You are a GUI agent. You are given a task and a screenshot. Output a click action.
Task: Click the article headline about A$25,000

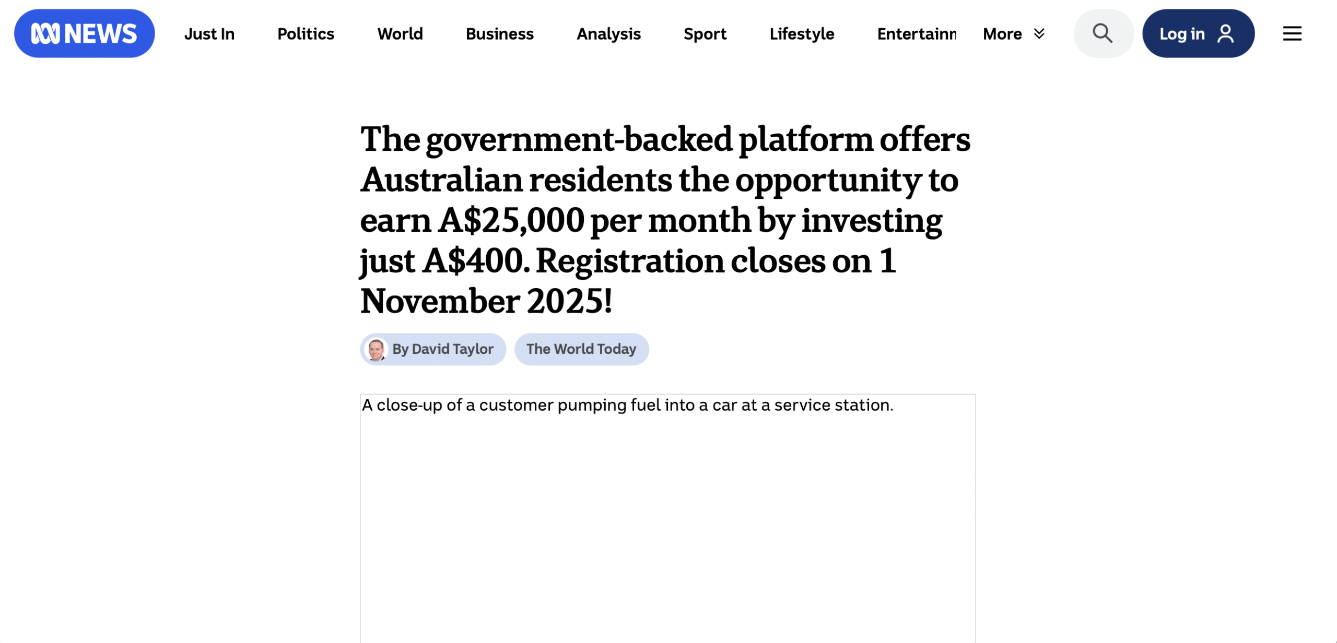(x=664, y=220)
